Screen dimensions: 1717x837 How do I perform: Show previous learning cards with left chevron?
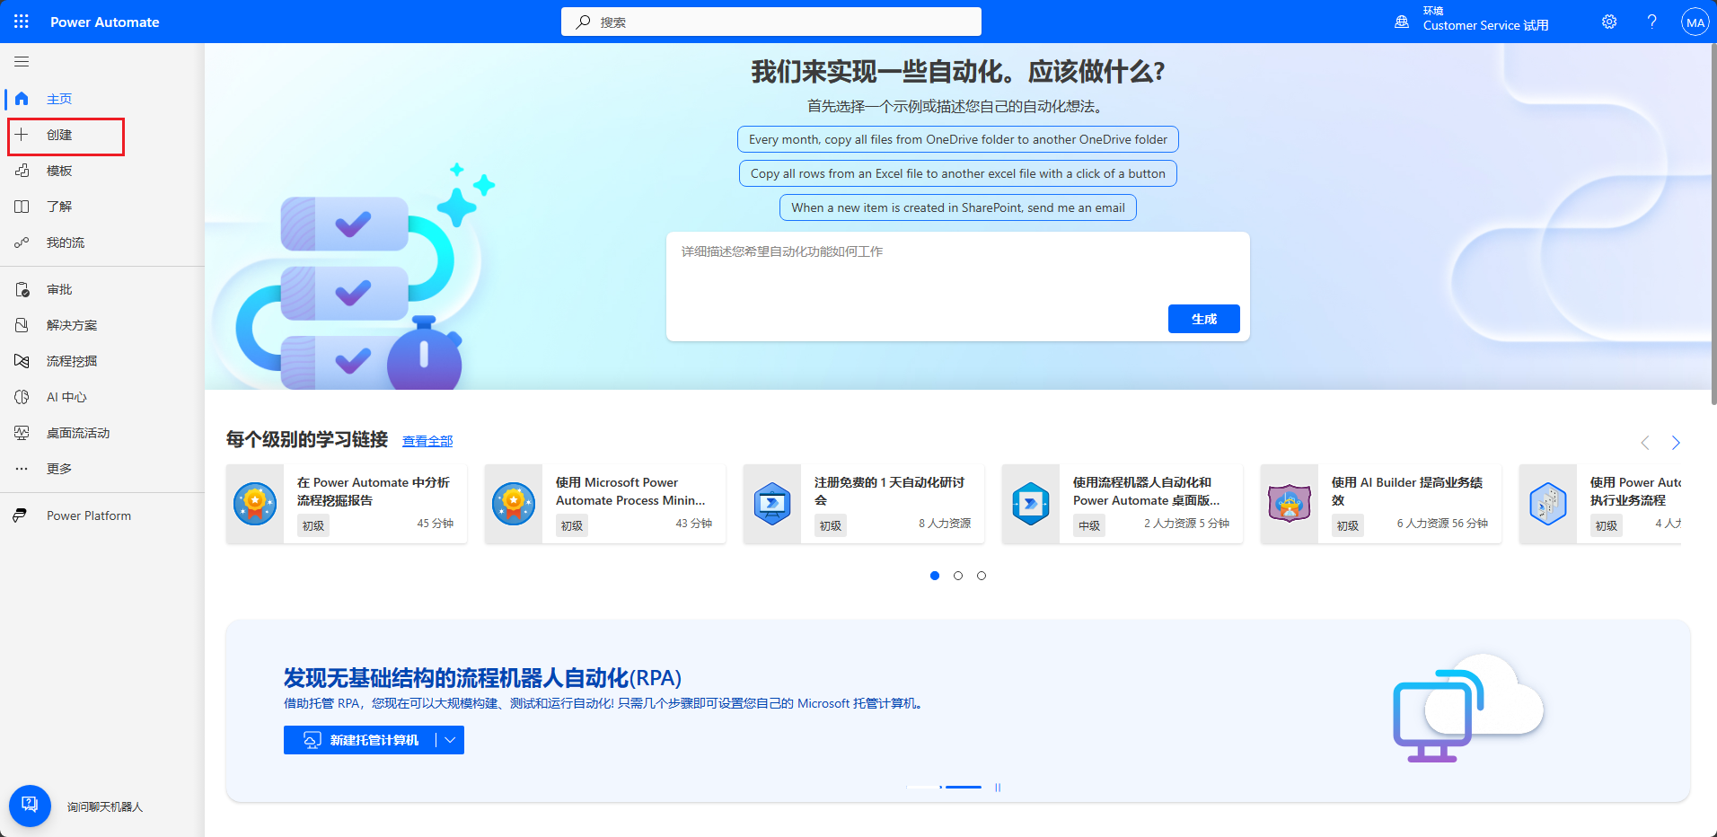click(1645, 443)
